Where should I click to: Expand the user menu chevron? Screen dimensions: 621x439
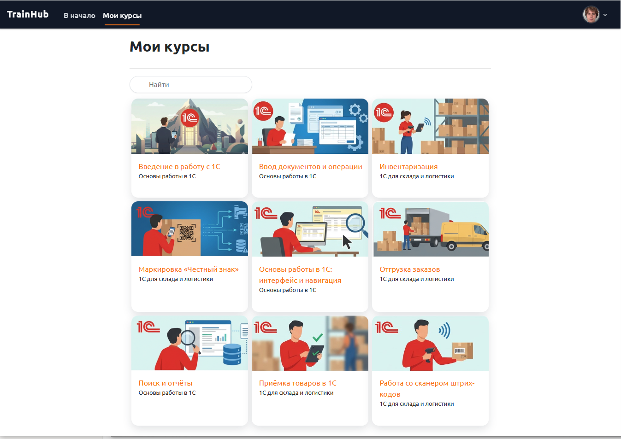click(x=605, y=15)
